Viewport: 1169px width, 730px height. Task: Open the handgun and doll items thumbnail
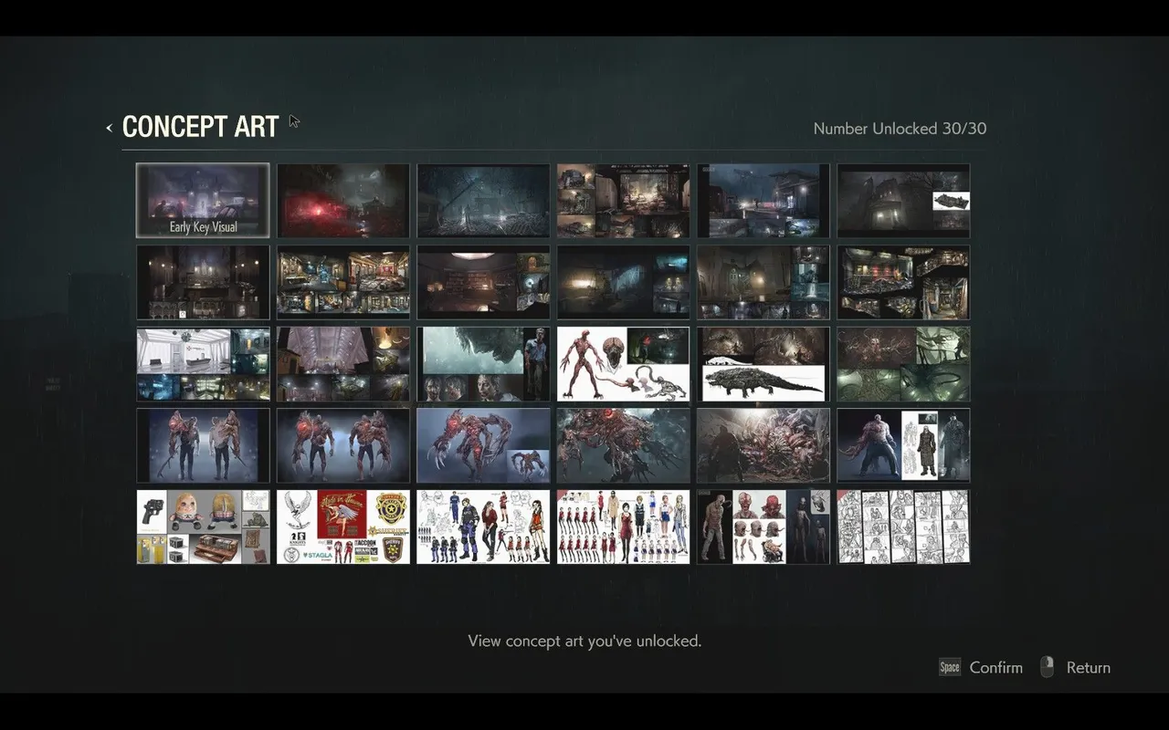pos(203,527)
